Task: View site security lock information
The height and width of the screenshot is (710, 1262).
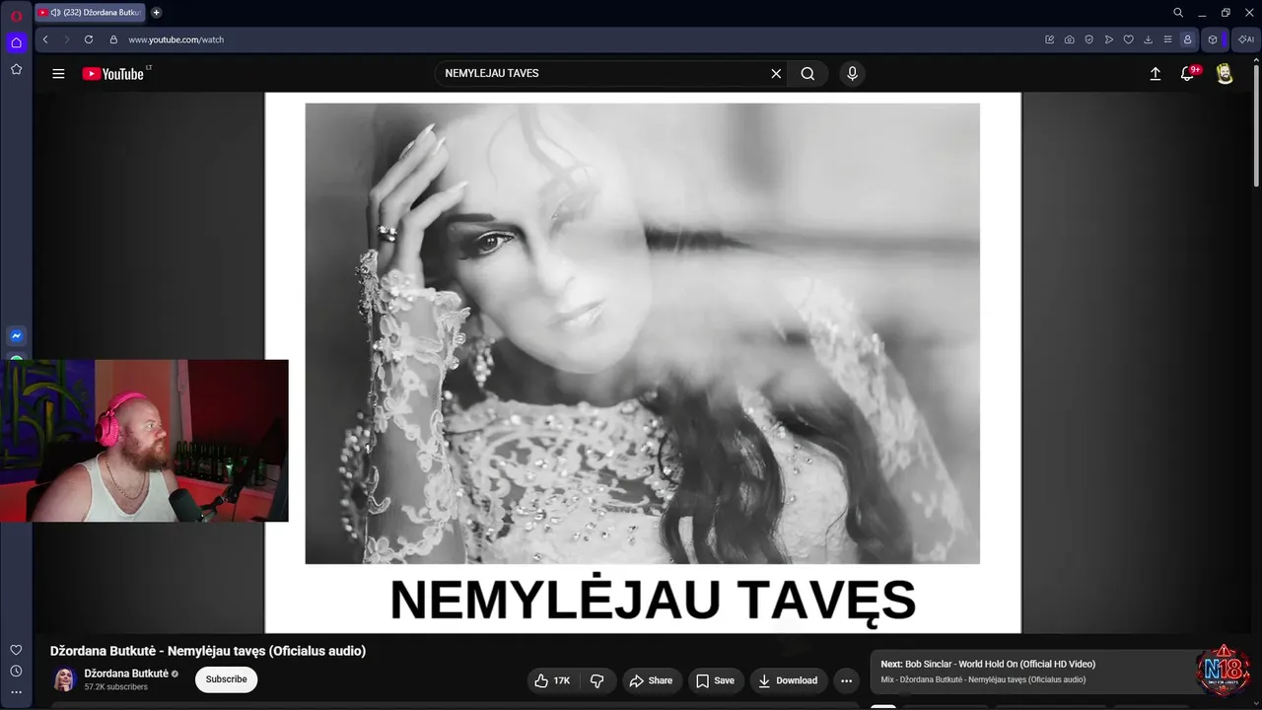Action: click(x=113, y=39)
